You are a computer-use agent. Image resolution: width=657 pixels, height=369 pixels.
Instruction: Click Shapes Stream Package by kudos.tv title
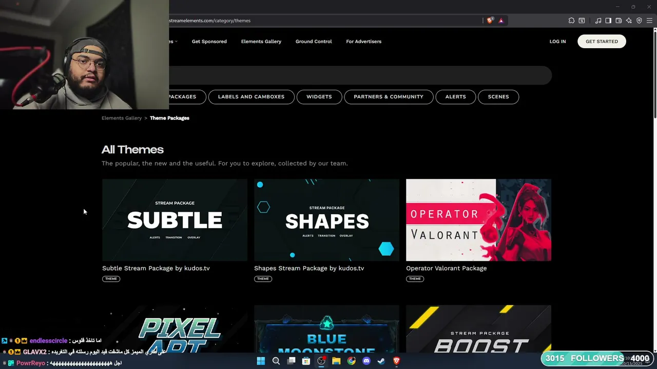[309, 268]
